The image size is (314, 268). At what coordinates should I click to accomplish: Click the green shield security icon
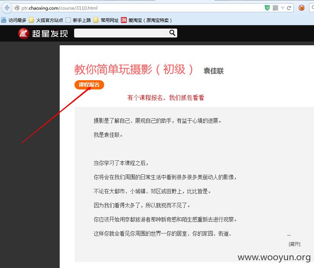tap(267, 8)
